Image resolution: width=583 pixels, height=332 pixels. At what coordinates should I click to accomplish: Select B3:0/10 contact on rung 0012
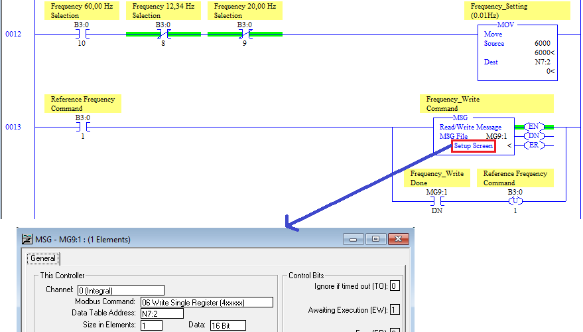coord(82,35)
